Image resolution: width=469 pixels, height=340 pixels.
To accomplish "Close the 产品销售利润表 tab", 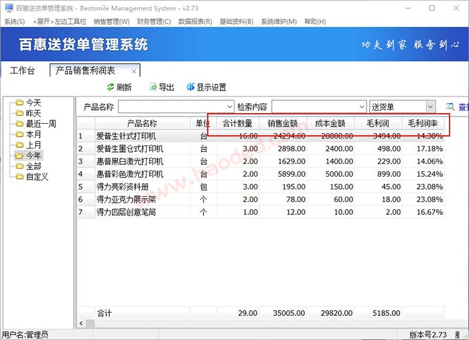I will coord(134,72).
